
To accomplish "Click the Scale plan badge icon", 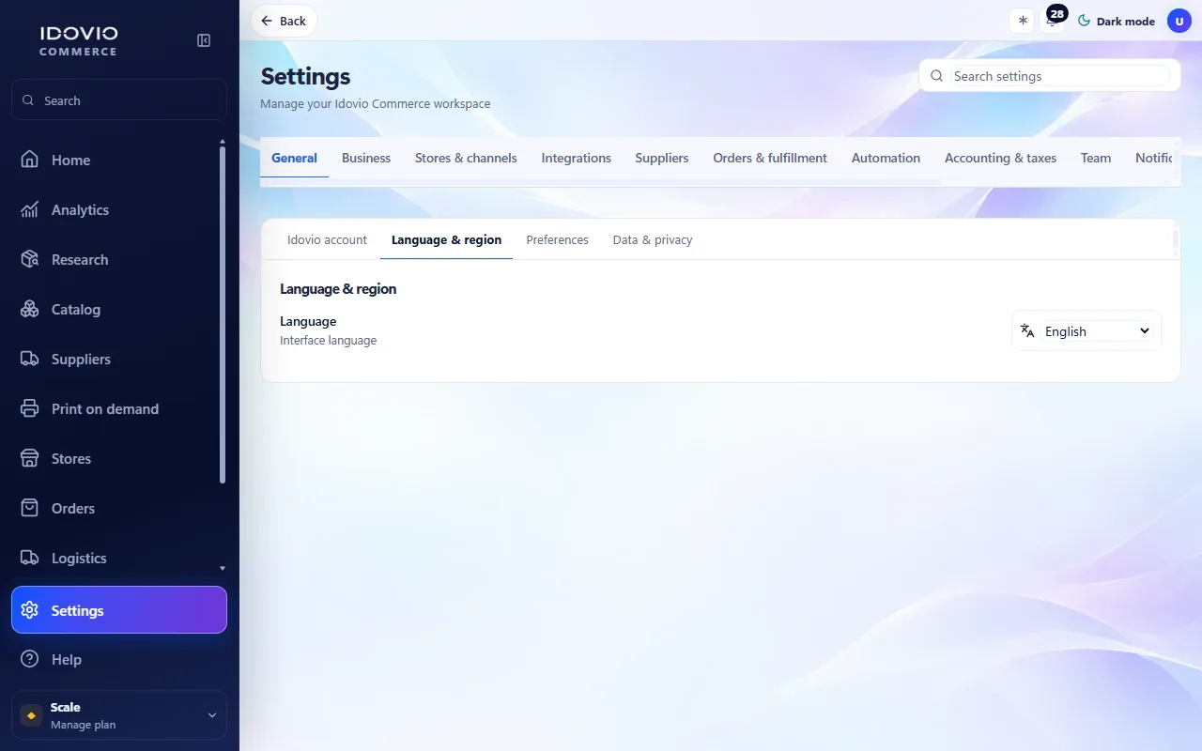I will tap(32, 715).
